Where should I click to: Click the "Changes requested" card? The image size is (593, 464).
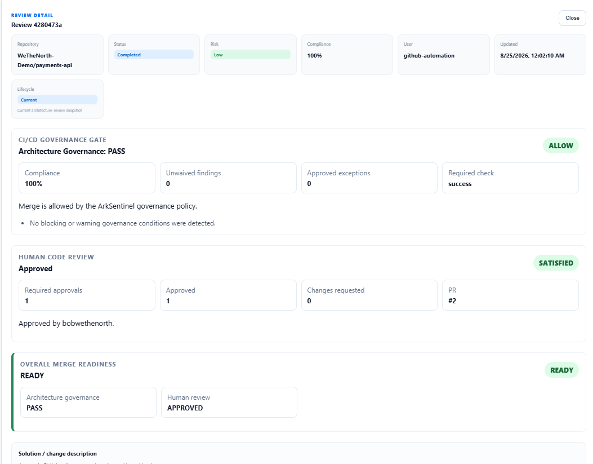pyautogui.click(x=369, y=295)
